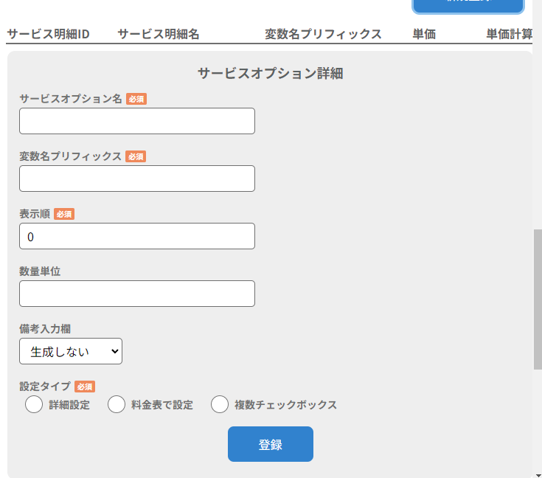Viewport: 542px width, 478px height.
Task: Click the 変数名プリフィックス table column header
Action: (x=323, y=34)
